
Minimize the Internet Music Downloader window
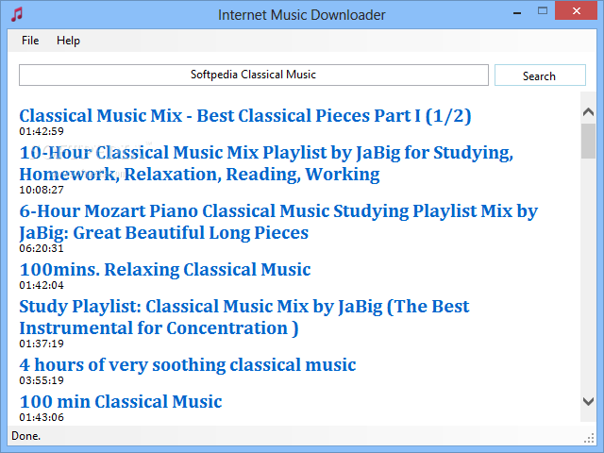point(517,12)
